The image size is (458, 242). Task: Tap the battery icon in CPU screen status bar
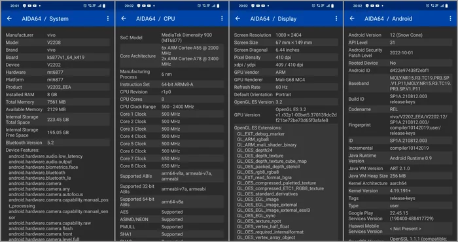pos(218,5)
